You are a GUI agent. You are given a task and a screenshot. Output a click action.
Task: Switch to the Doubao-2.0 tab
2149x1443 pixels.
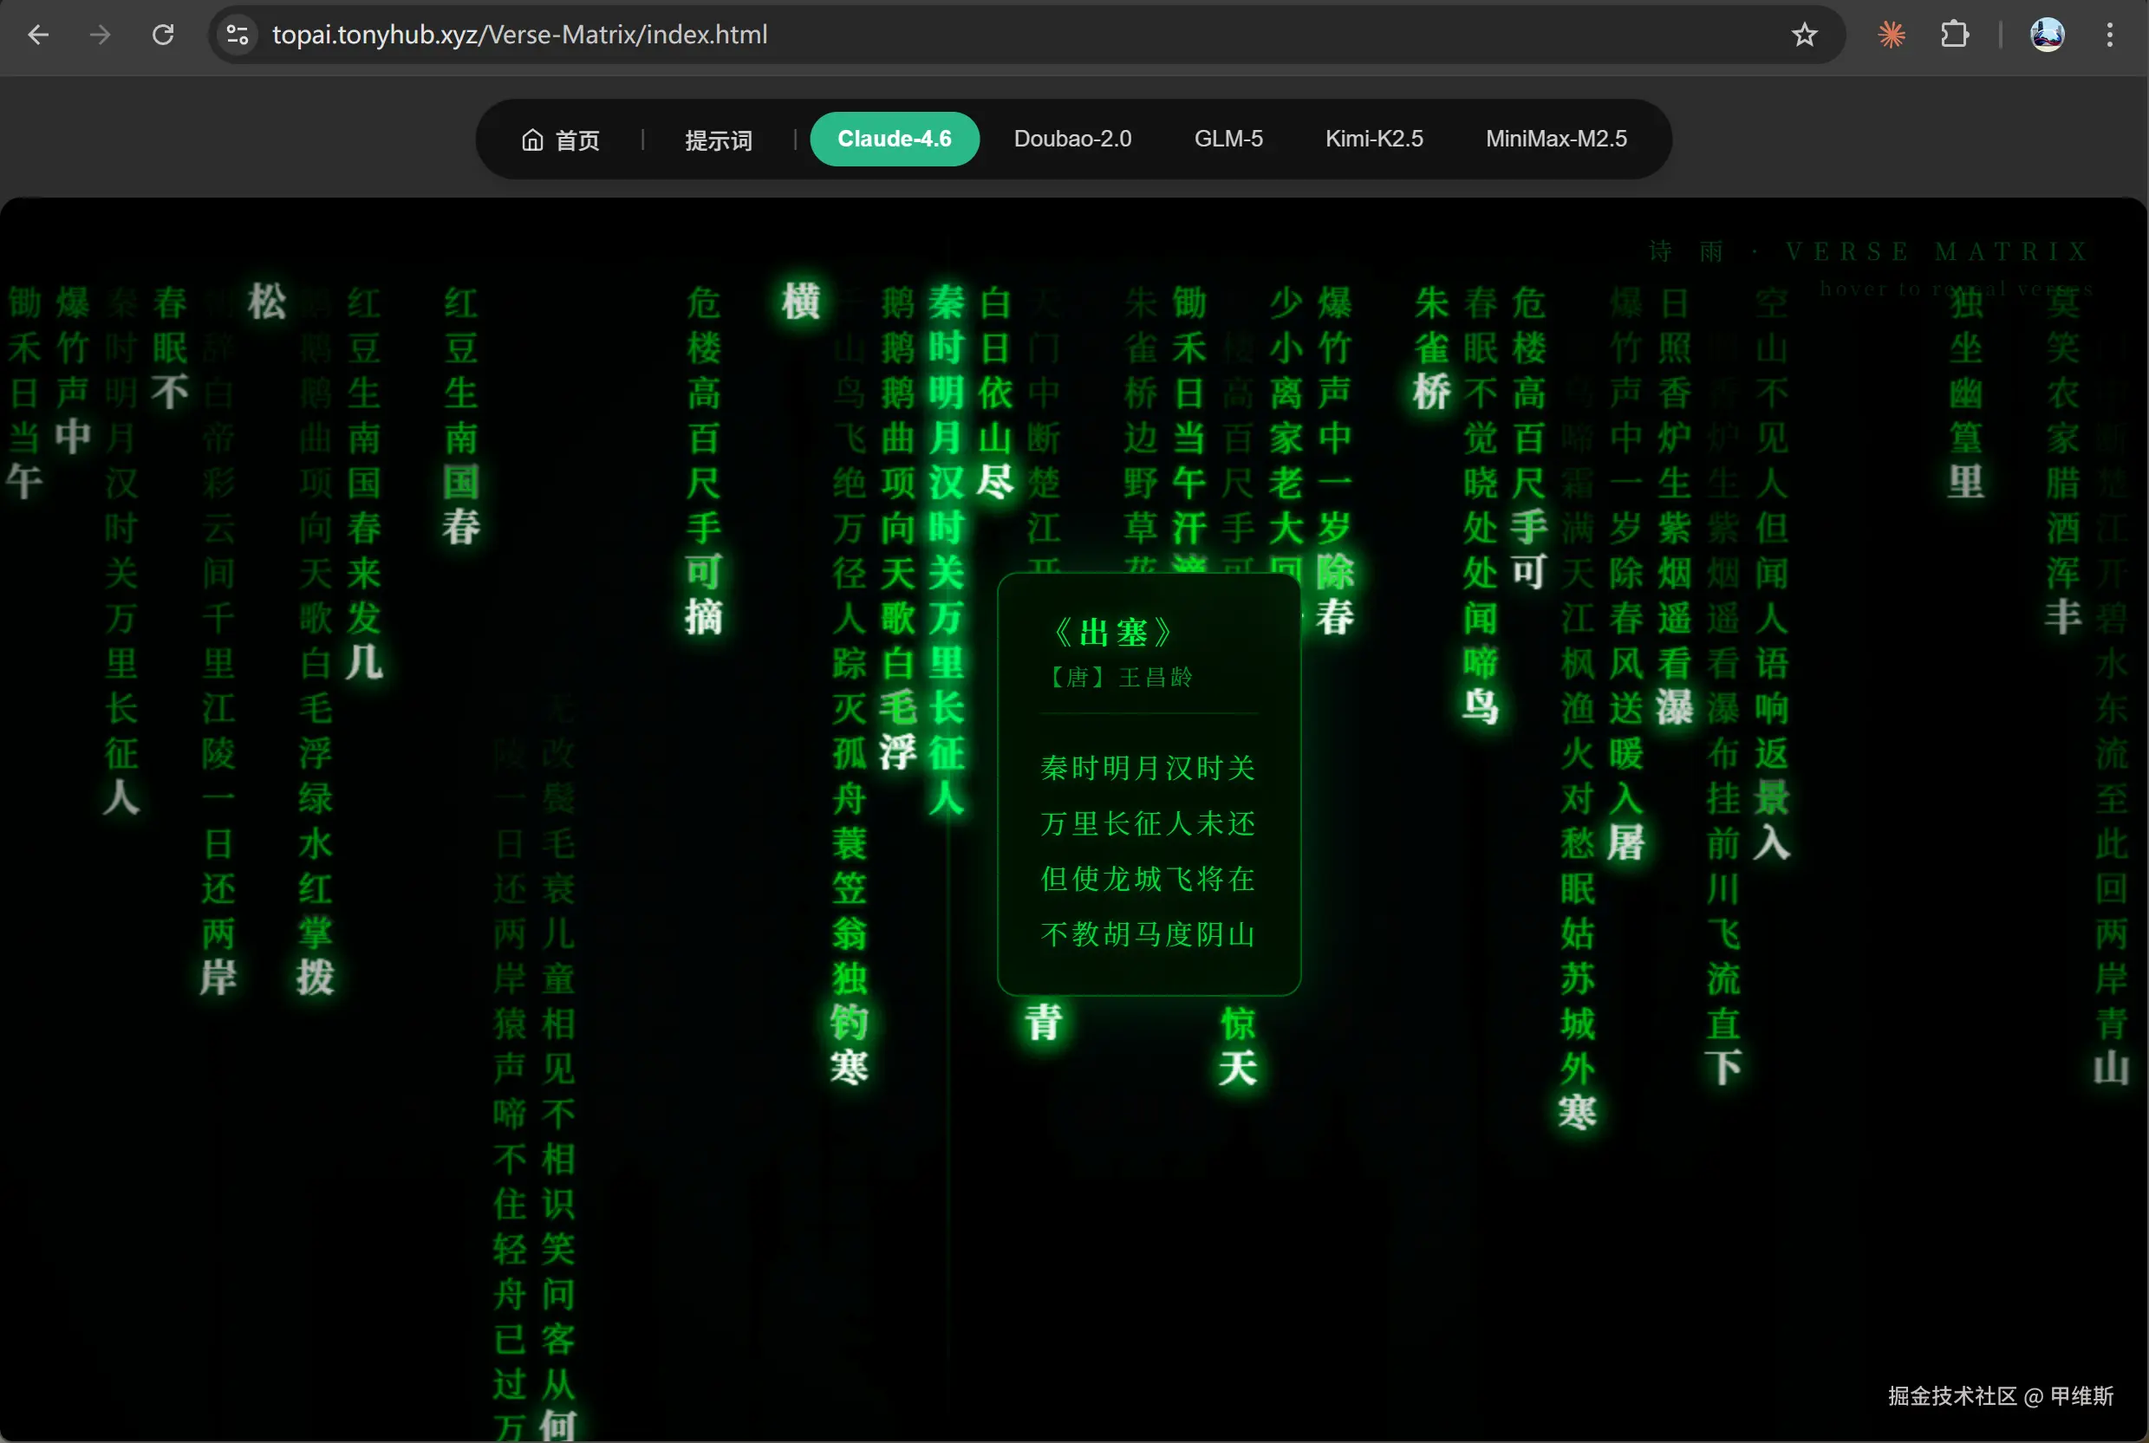(x=1072, y=139)
